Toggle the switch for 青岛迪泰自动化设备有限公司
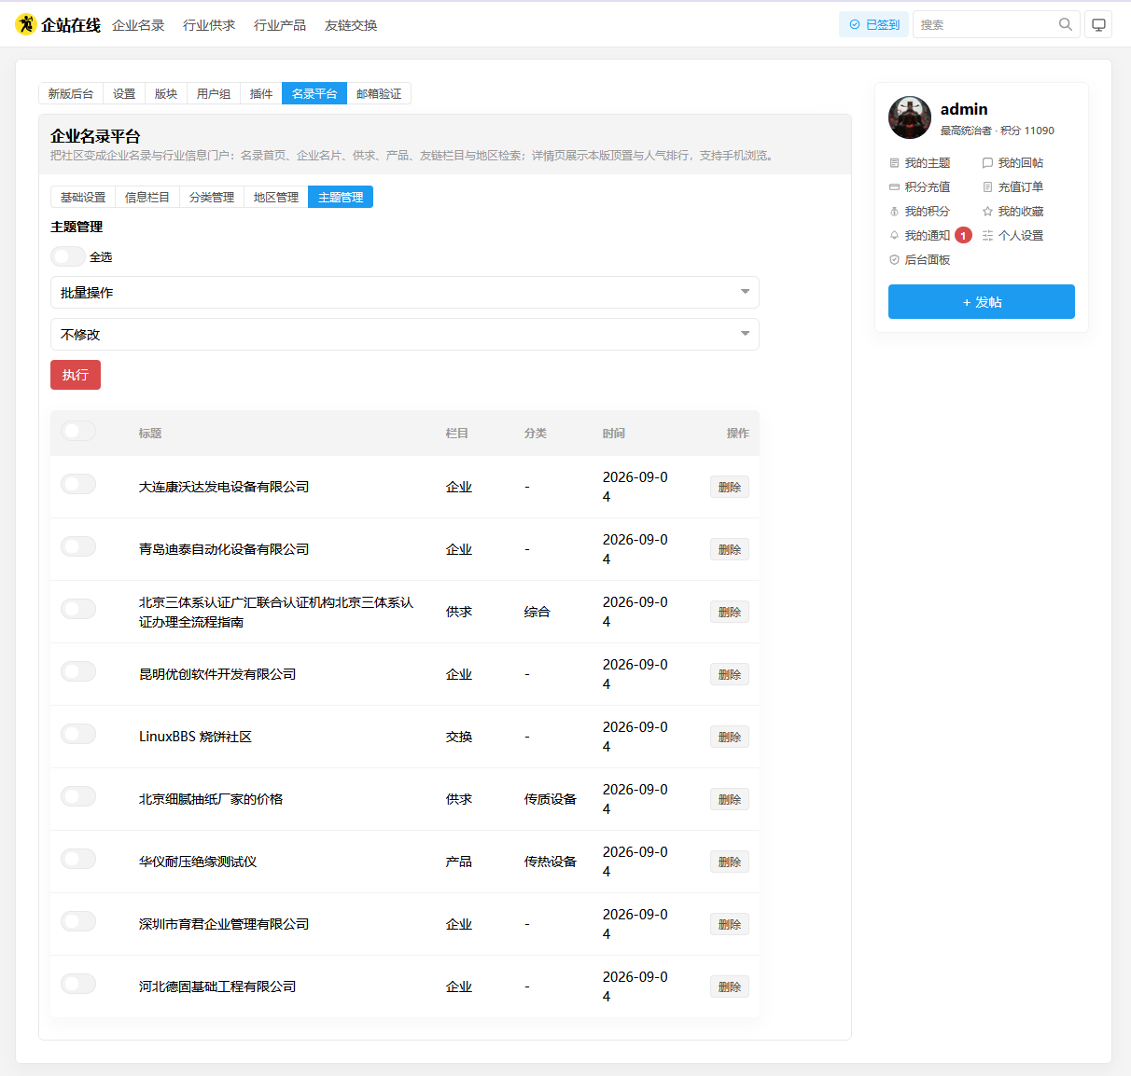 [78, 546]
